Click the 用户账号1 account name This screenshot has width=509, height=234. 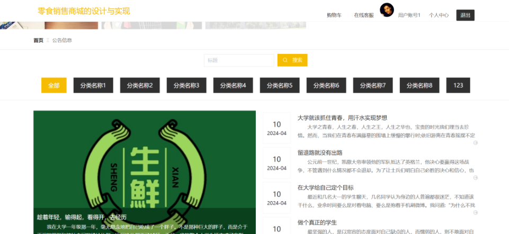pos(409,15)
